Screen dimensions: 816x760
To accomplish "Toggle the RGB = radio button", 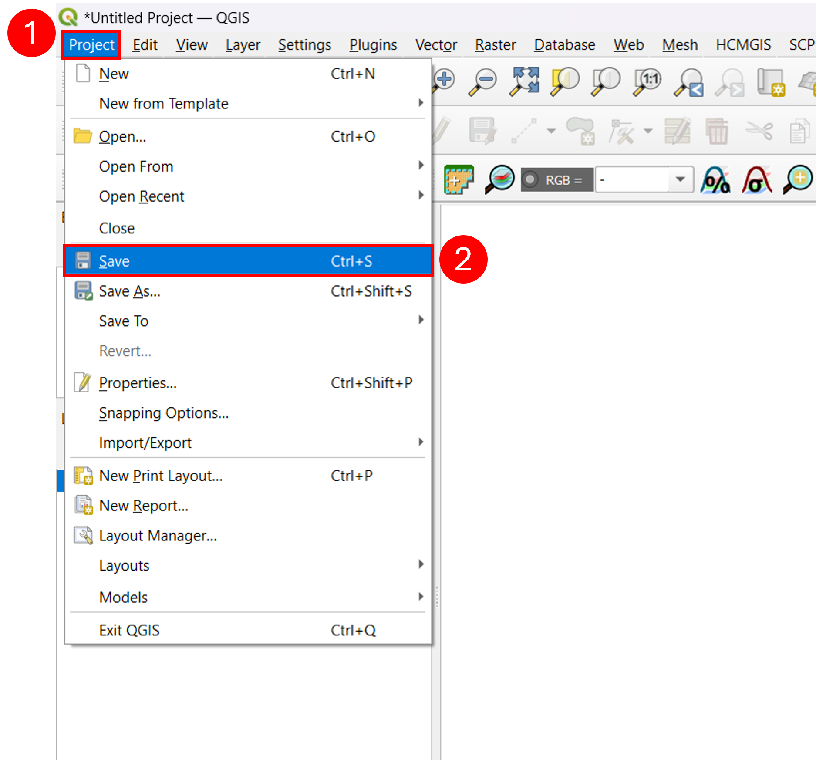I will click(x=530, y=179).
